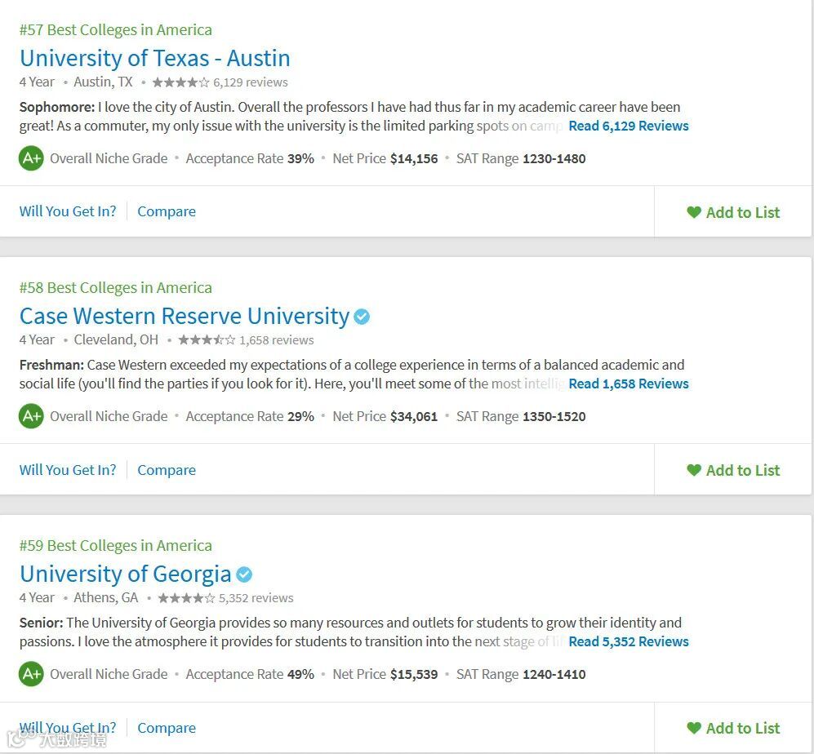The image size is (814, 754).
Task: Click A+ grade badge for University of Texas
Action: 31,158
